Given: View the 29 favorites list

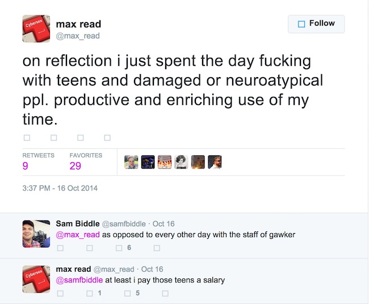Looking at the screenshot, I should pyautogui.click(x=76, y=166).
